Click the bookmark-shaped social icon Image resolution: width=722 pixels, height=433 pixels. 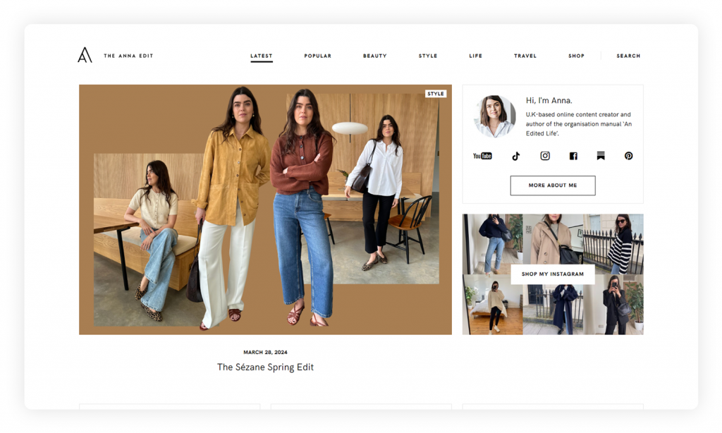601,156
